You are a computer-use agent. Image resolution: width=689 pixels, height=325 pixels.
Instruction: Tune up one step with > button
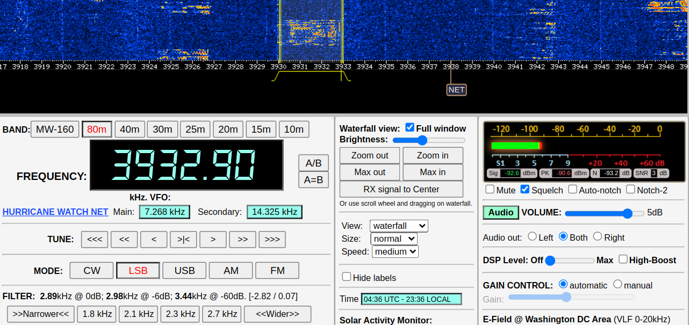tap(213, 240)
